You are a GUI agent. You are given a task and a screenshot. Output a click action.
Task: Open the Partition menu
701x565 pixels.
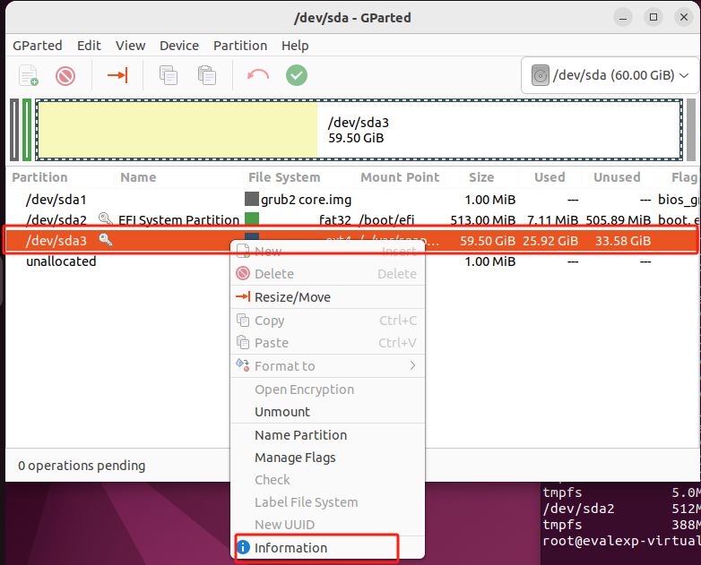[x=239, y=46]
